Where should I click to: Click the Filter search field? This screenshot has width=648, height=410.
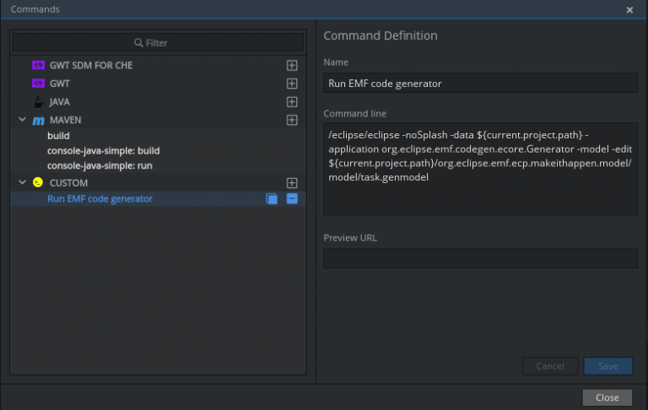(x=158, y=42)
